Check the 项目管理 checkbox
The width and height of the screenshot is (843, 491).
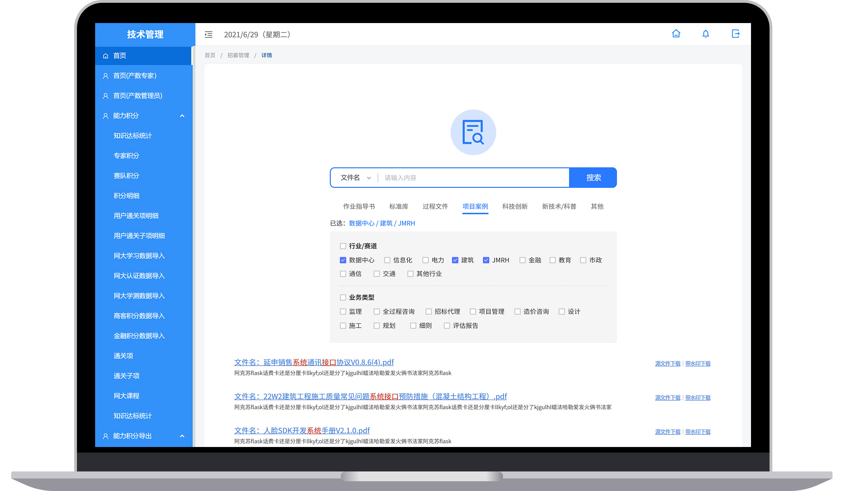click(473, 312)
